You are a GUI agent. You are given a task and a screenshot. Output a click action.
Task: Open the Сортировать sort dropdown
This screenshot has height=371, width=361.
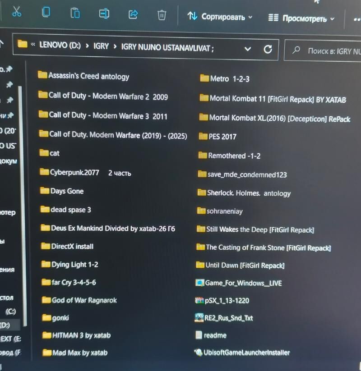[x=220, y=17]
